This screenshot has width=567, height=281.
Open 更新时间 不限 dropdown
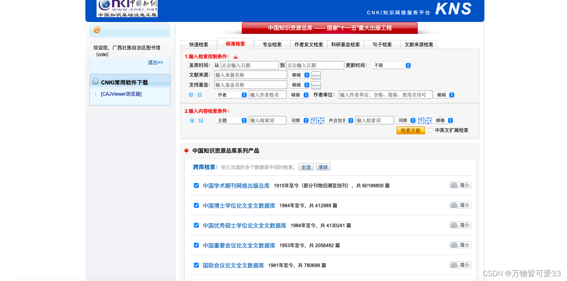(x=391, y=65)
